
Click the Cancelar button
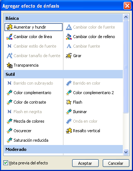coord(116,163)
